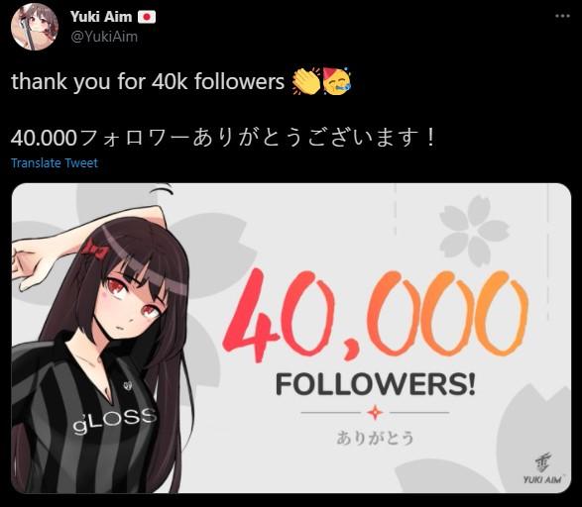582x507 pixels.
Task: Click the Japan flag emoji beside name
Action: [147, 17]
